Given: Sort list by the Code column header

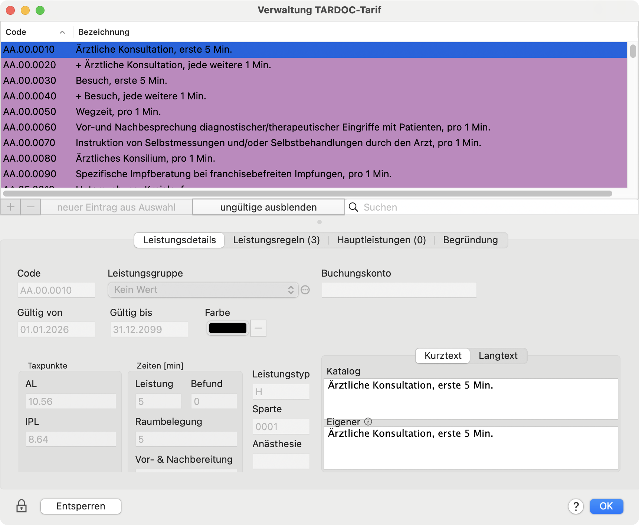Looking at the screenshot, I should click(35, 32).
